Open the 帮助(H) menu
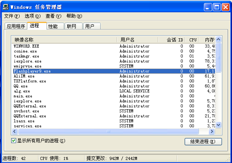 pyautogui.click(x=74, y=16)
